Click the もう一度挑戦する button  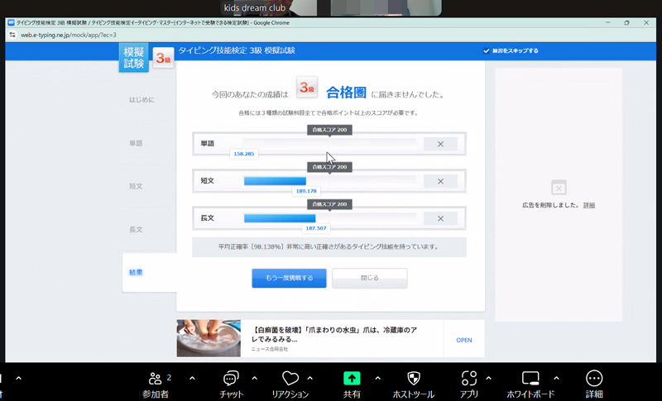point(289,278)
